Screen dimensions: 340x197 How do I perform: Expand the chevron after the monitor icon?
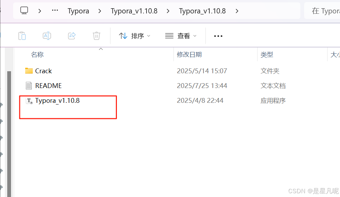coord(39,11)
